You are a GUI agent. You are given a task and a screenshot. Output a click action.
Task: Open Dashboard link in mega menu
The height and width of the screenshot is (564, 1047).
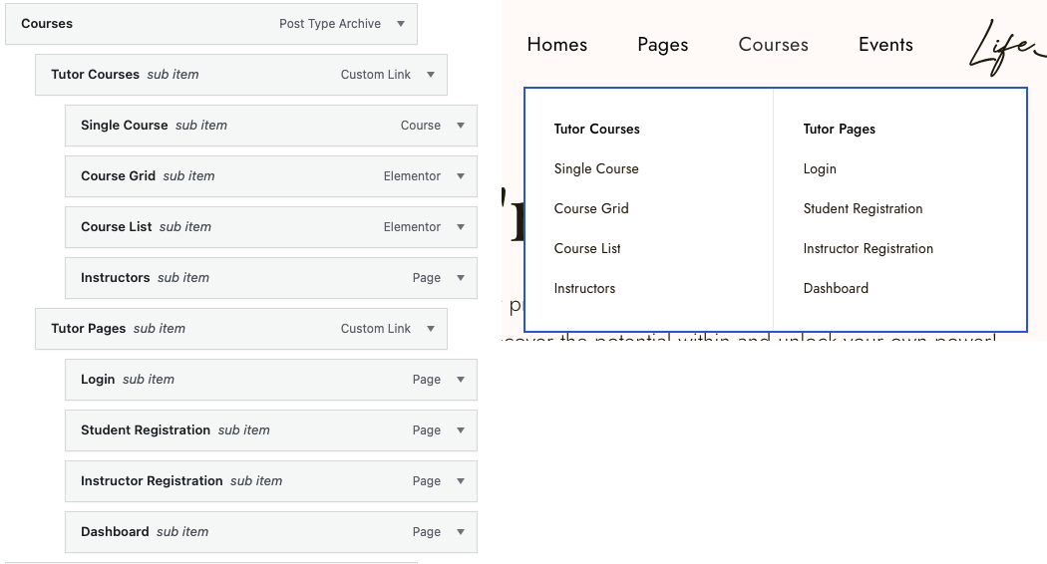coord(836,288)
